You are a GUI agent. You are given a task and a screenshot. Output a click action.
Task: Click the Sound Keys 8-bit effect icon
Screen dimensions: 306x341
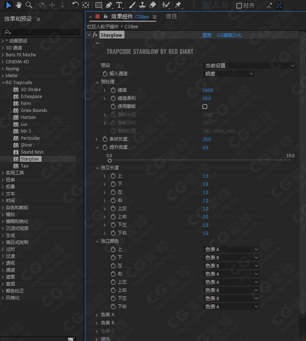click(16, 152)
